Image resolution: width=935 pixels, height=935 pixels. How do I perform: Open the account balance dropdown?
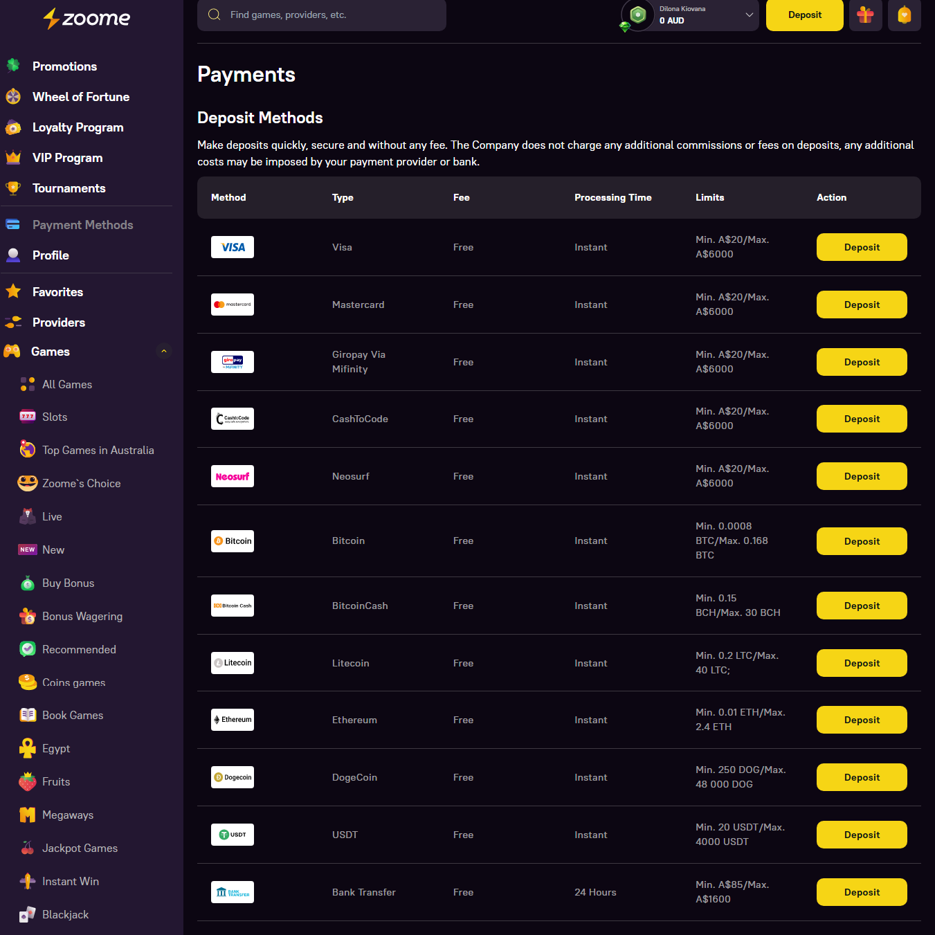(750, 15)
